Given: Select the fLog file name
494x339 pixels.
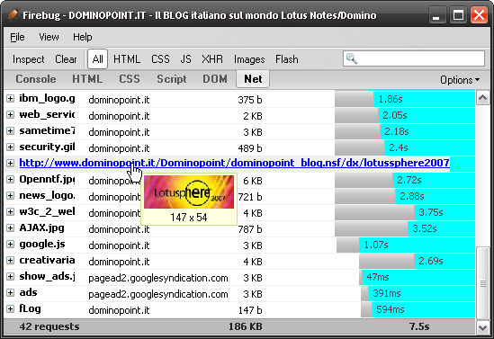Looking at the screenshot, I should coord(30,308).
